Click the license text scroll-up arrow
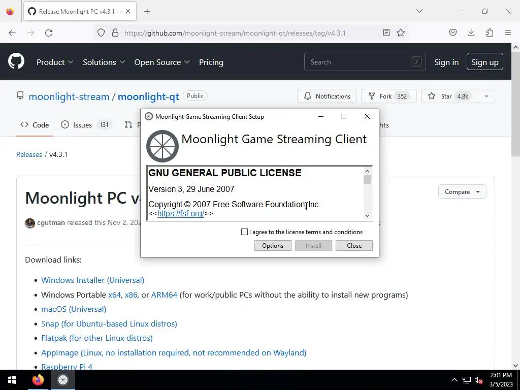The height and width of the screenshot is (390, 520). click(367, 171)
